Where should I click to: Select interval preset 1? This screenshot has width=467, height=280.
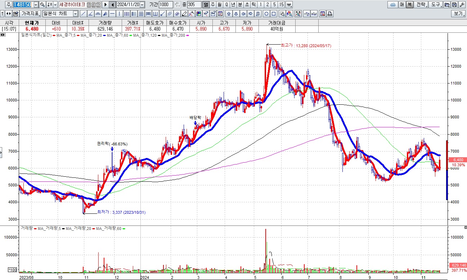261,5
